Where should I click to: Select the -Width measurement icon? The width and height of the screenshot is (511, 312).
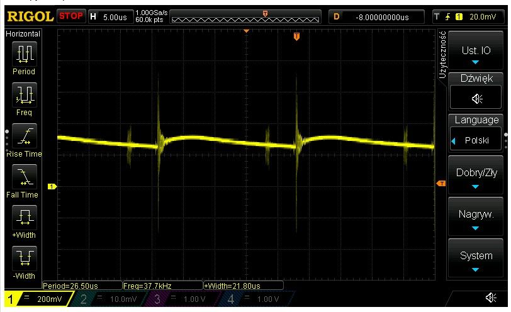[x=25, y=259]
